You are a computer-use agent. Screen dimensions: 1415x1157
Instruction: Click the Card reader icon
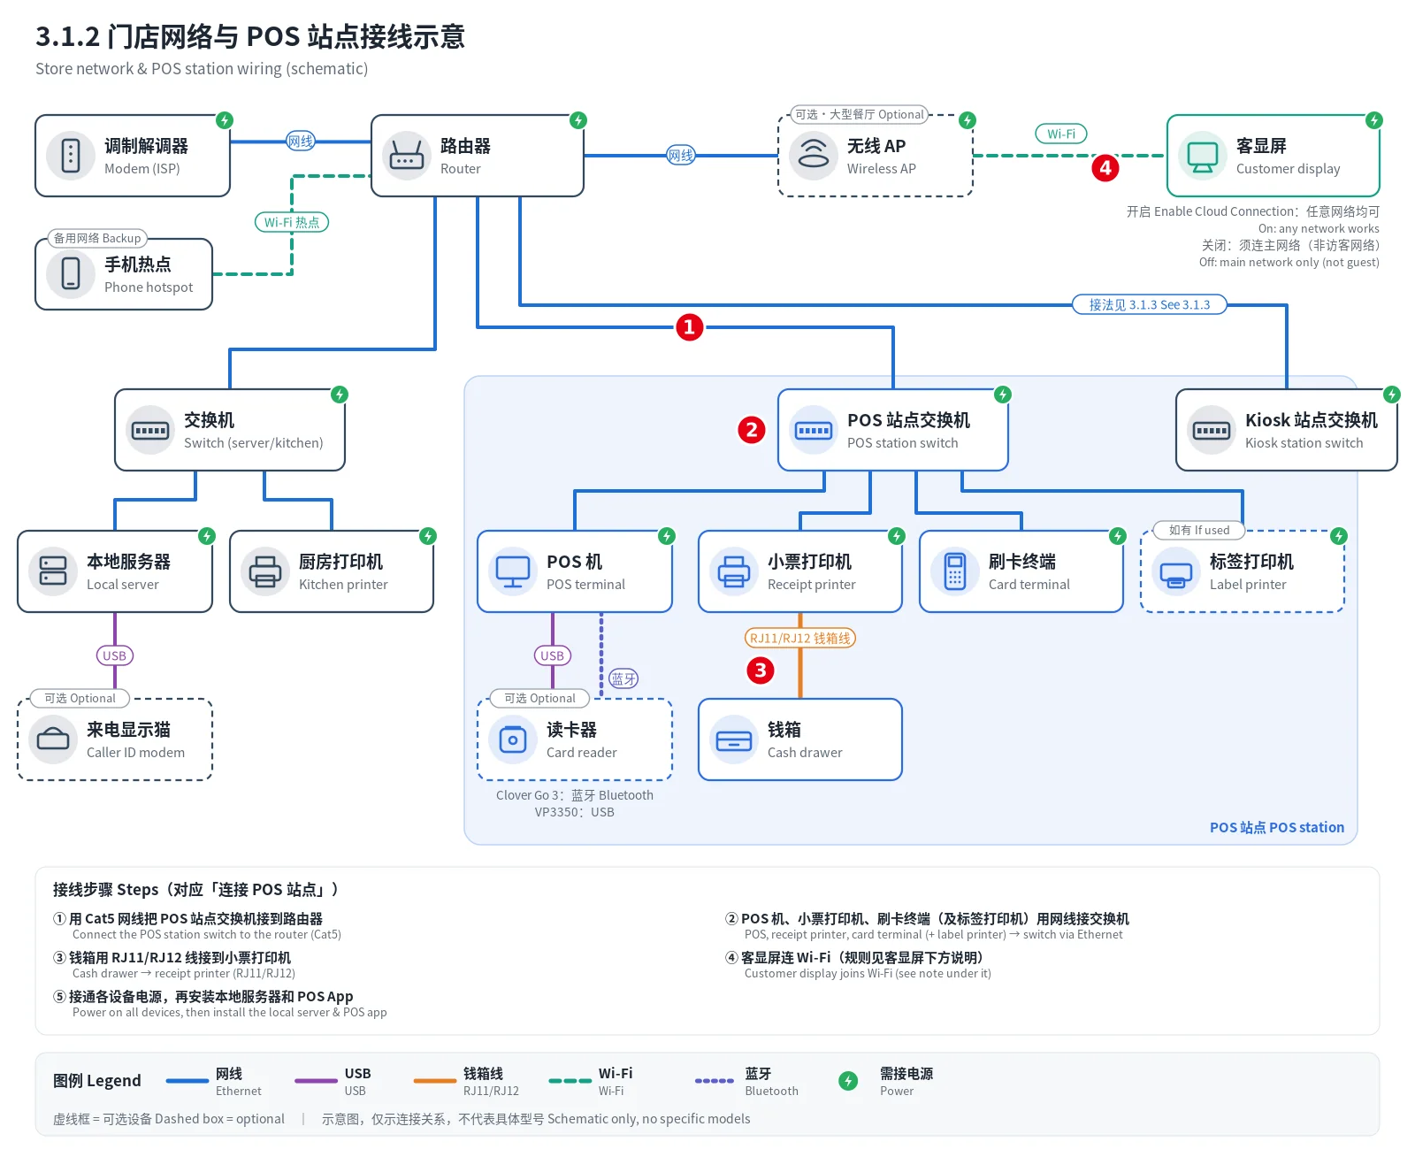(x=513, y=739)
